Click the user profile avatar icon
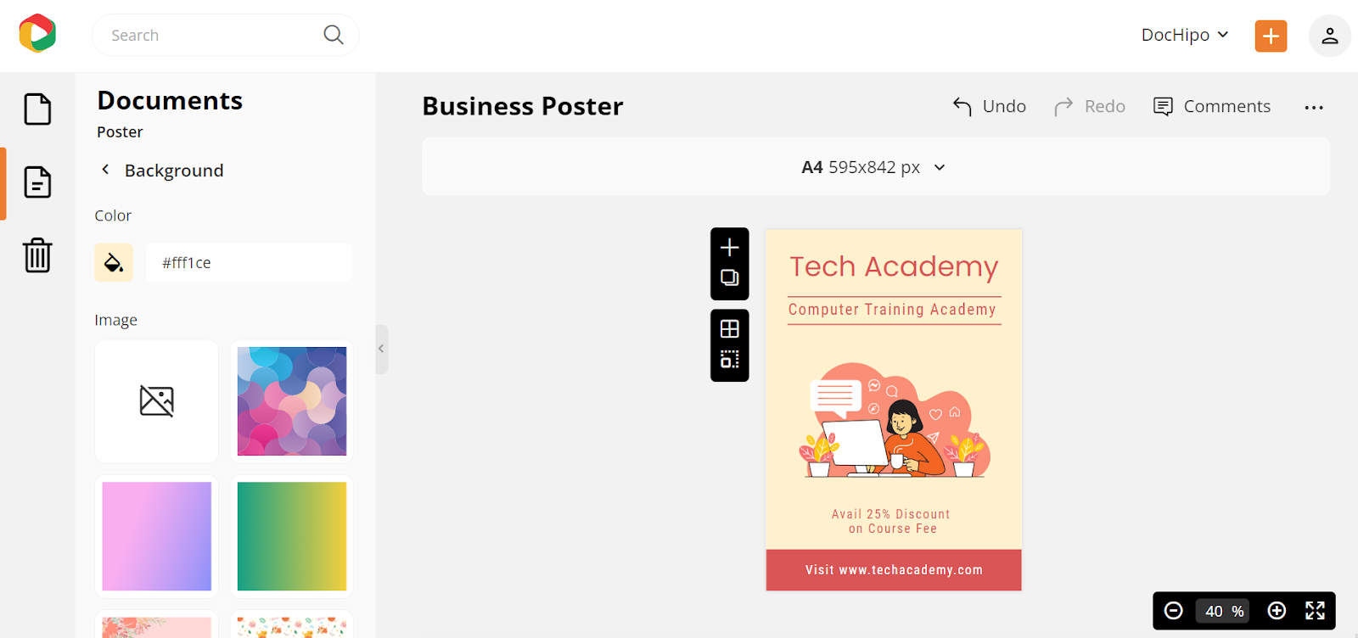Viewport: 1358px width, 638px height. 1330,36
